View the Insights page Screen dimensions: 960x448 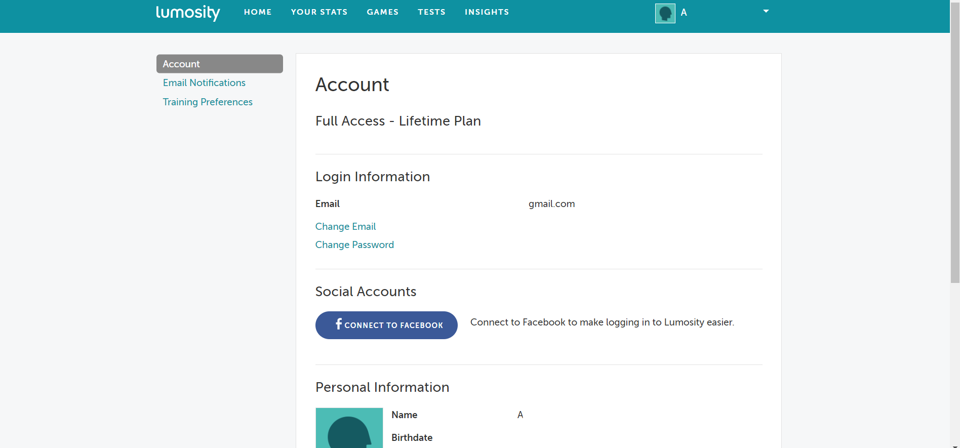487,12
